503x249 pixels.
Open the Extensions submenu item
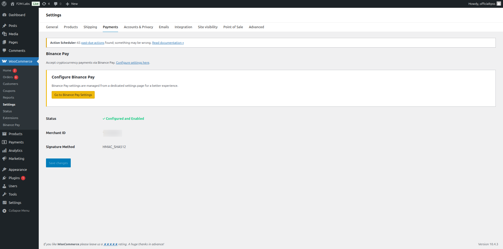click(x=10, y=118)
